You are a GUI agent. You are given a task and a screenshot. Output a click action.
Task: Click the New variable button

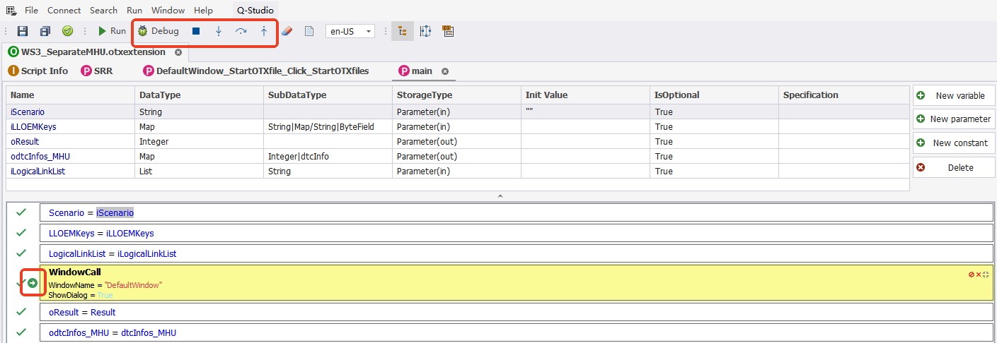click(x=954, y=95)
